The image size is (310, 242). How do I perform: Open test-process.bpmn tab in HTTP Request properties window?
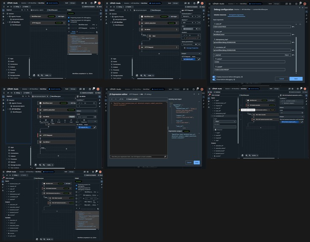click(x=140, y=10)
